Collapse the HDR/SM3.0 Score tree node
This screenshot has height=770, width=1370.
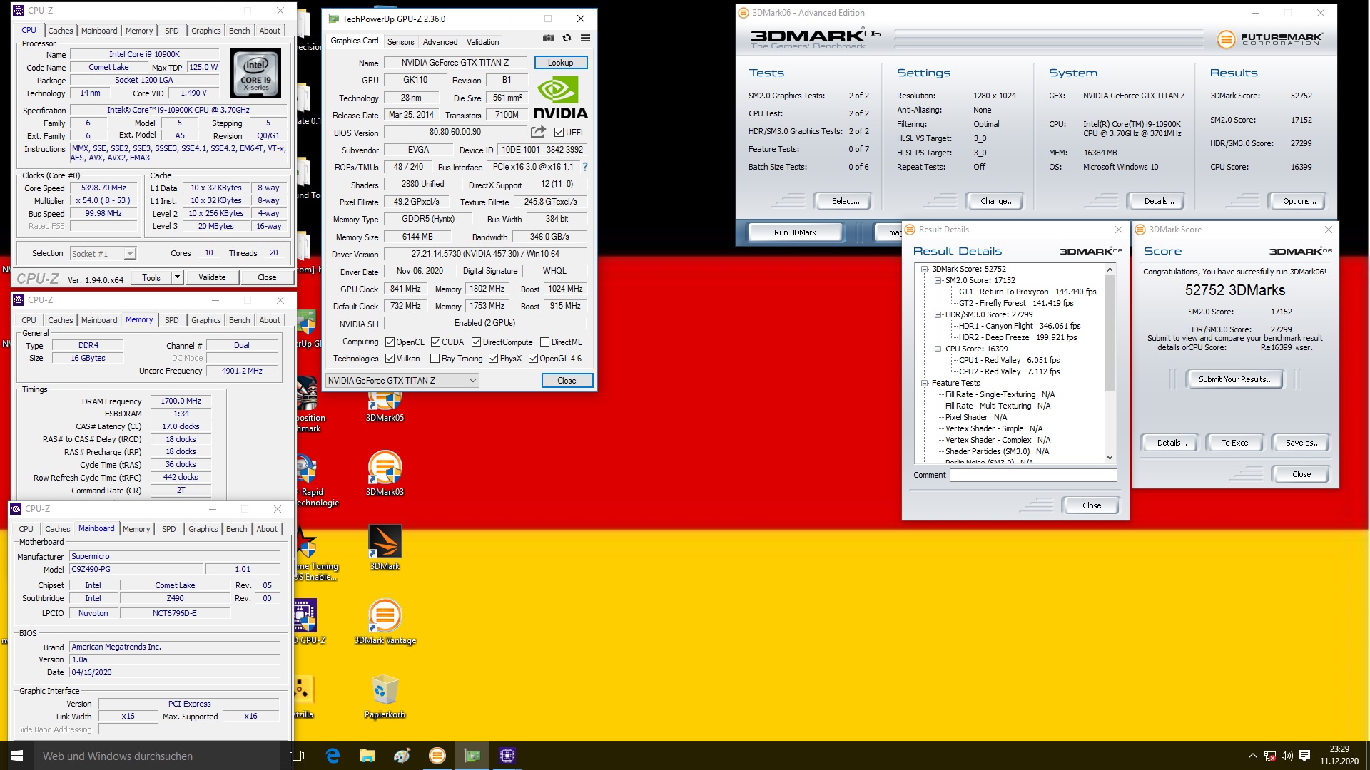938,314
